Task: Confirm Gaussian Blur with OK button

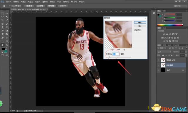Action: [x=140, y=22]
